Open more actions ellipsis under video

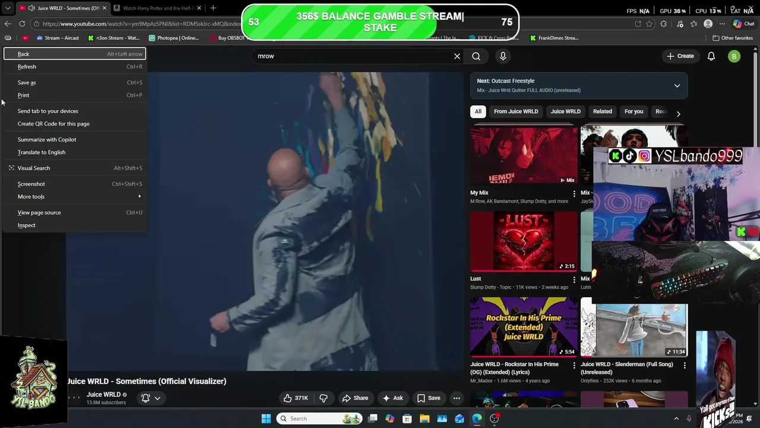(x=457, y=398)
